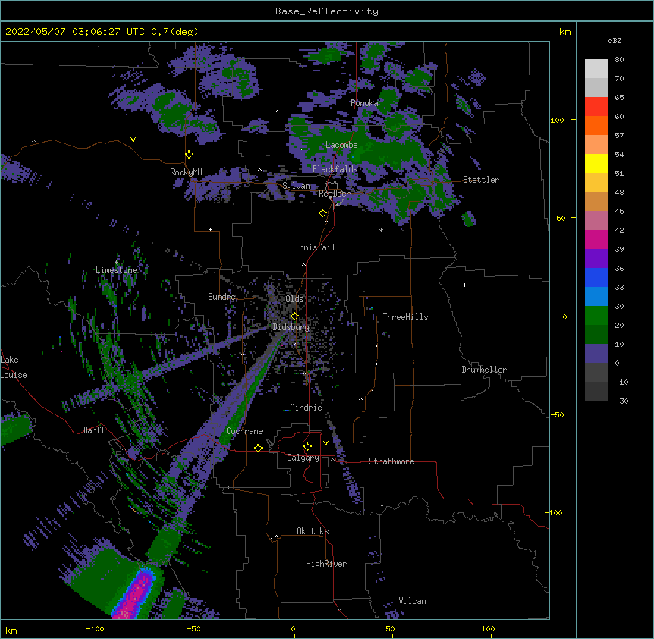Viewport: 654px width, 639px height.
Task: Click the ThreeHills town label
Action: [x=405, y=317]
